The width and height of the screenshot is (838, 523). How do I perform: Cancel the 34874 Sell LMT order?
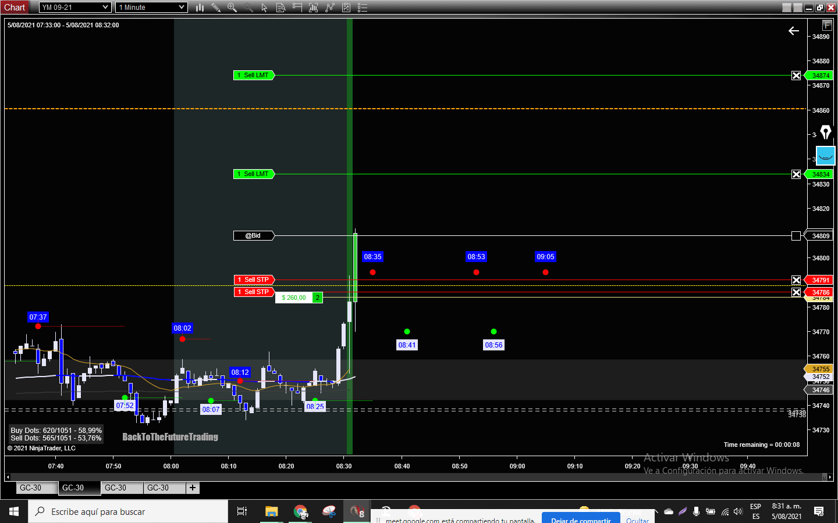pyautogui.click(x=797, y=75)
